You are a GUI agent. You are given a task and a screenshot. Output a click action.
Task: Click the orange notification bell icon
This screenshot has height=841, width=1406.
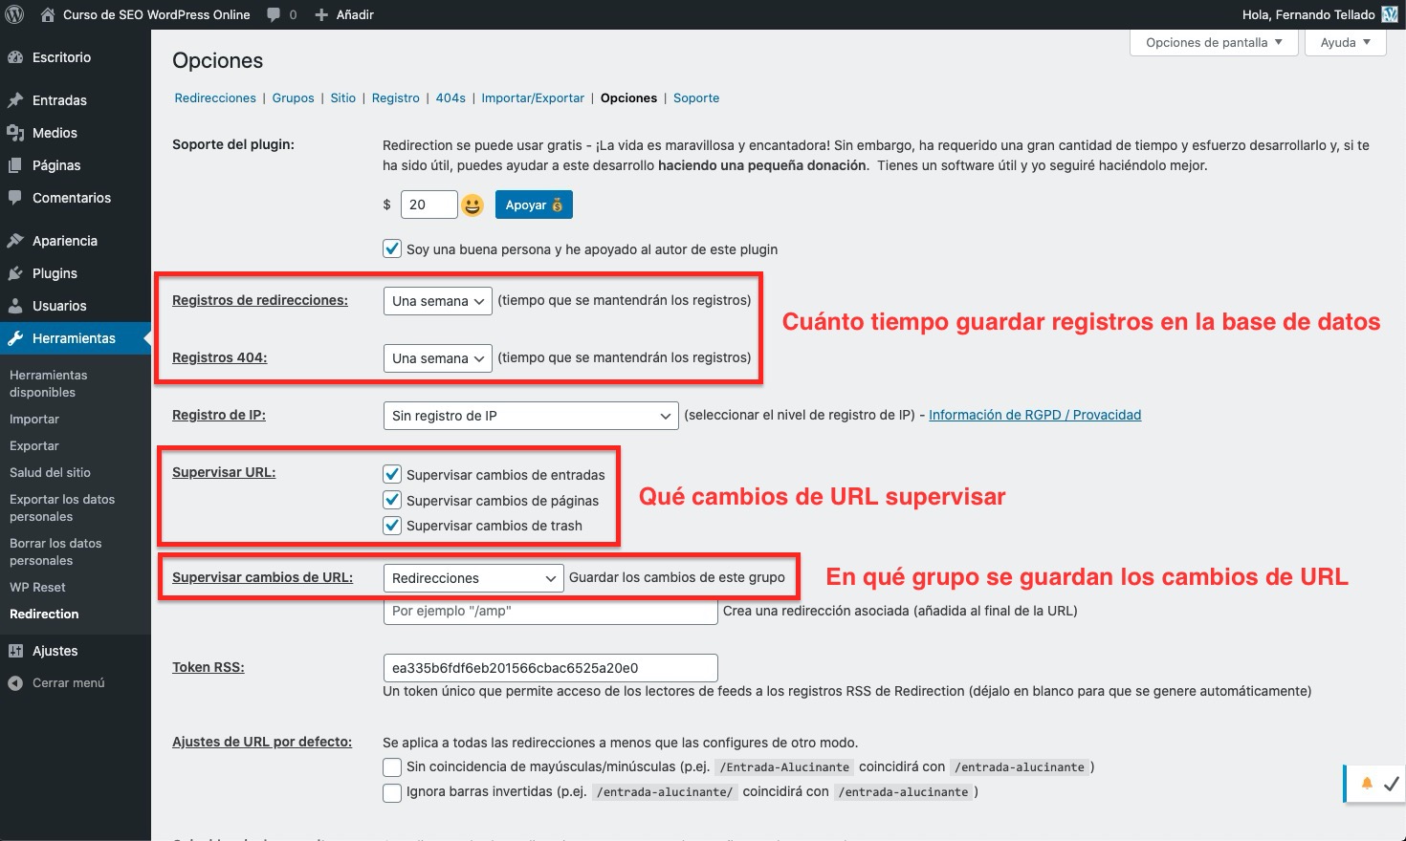point(1367,784)
